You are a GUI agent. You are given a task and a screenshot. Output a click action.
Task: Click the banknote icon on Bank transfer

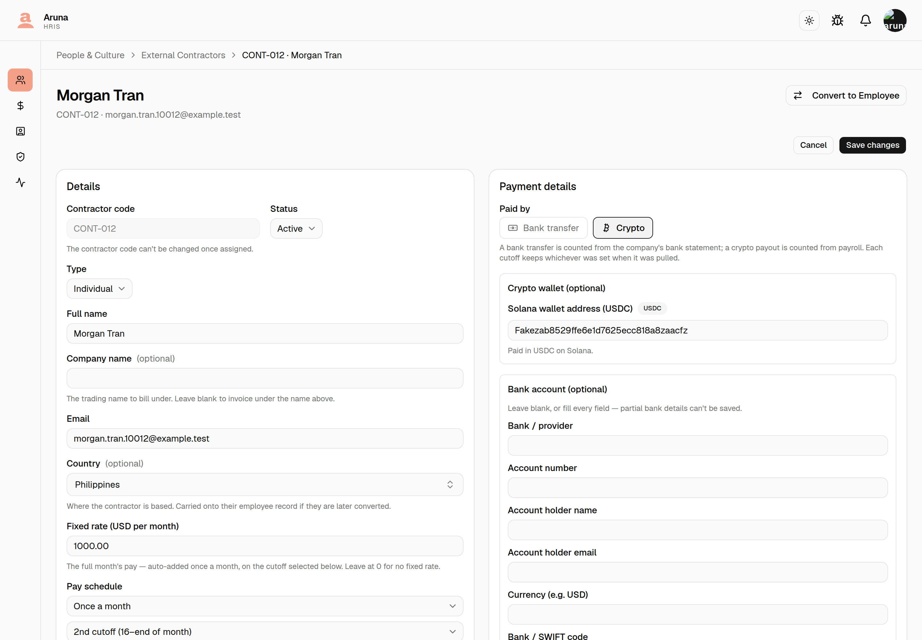(x=512, y=228)
